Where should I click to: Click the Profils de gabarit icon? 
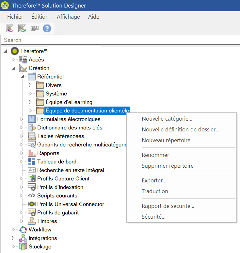click(x=32, y=212)
